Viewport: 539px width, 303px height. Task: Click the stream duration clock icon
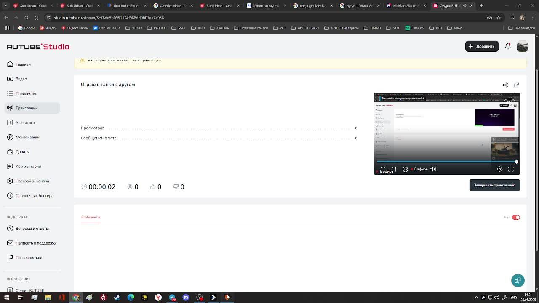[84, 186]
